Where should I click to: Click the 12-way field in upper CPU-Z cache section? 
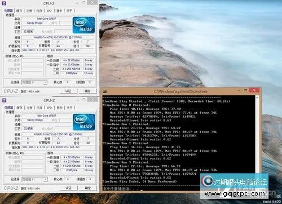click(x=89, y=73)
